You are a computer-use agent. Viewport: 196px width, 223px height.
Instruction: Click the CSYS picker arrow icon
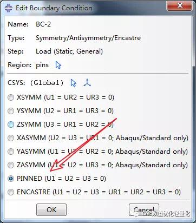coord(73,83)
